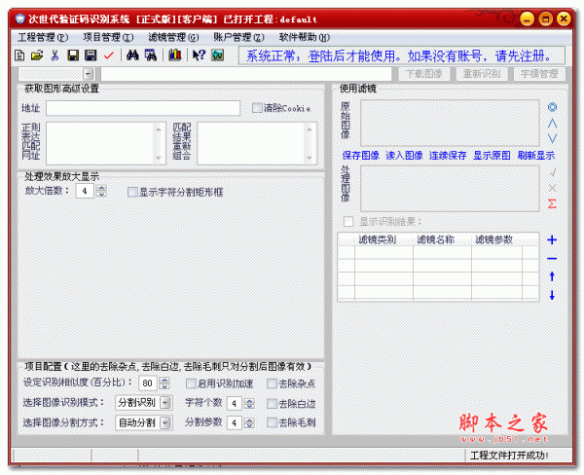The width and height of the screenshot is (584, 475).
Task: Decrease the 识别相似度 spinner value
Action: 164,386
